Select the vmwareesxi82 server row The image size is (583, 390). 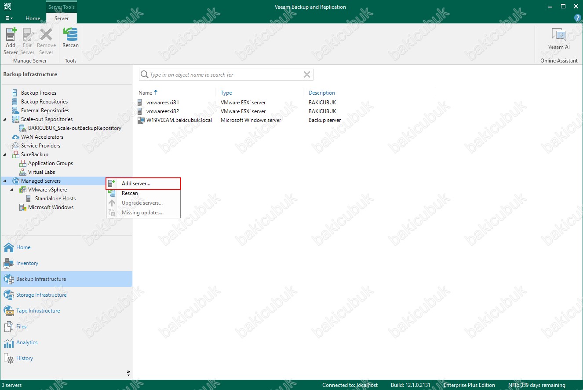point(286,111)
